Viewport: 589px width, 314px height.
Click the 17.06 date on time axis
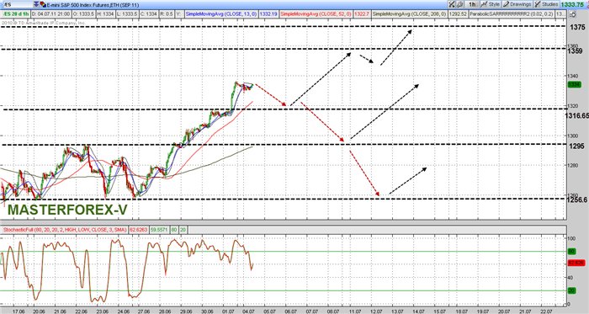coord(19,311)
